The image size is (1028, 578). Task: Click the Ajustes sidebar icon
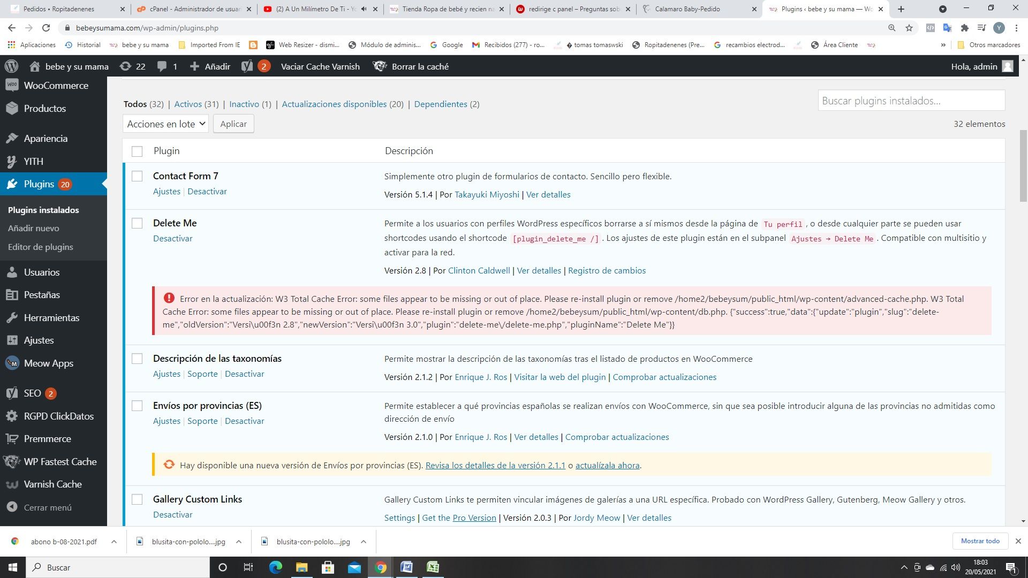(12, 340)
